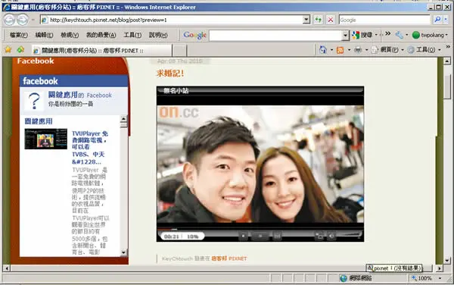Screen dimensions: 454x285
Task: Click the browser Forward arrow button
Action: coord(22,20)
